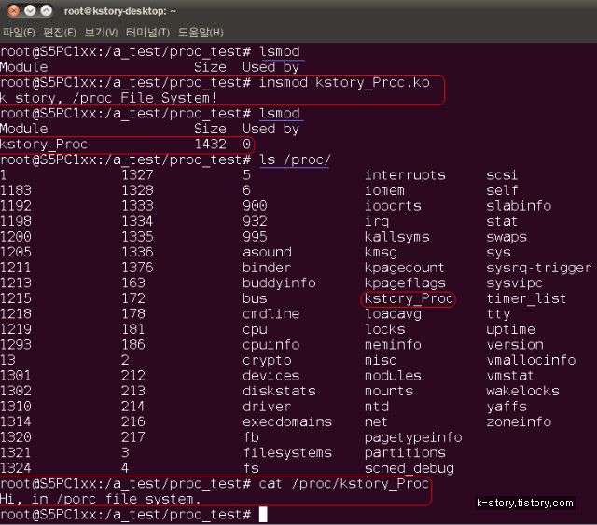Image resolution: width=597 pixels, height=525 pixels.
Task: Click 'kallsyms' in the proc listing
Action: click(397, 237)
